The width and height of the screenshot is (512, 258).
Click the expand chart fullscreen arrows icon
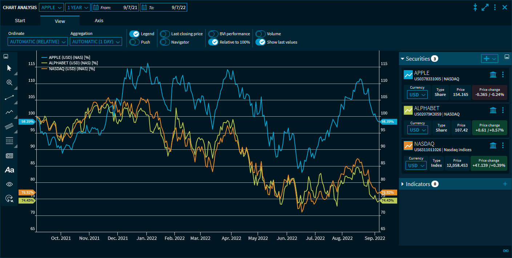(485, 7)
